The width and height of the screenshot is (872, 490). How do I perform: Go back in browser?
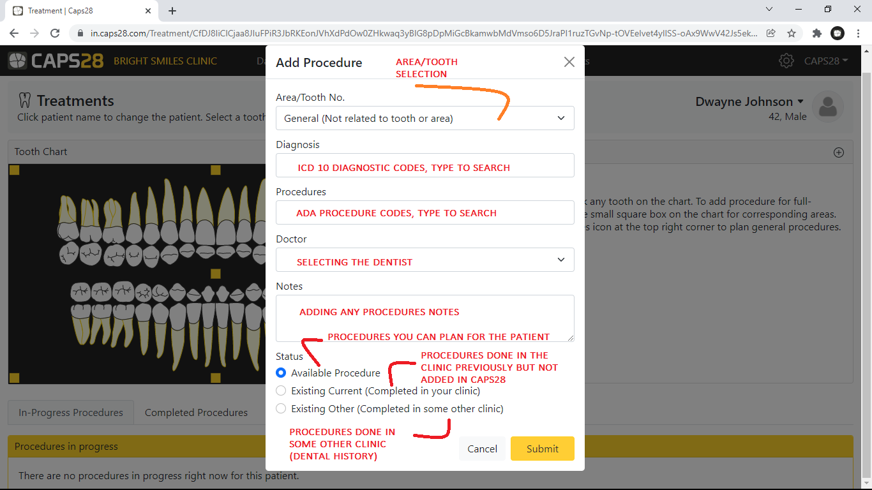tap(14, 33)
